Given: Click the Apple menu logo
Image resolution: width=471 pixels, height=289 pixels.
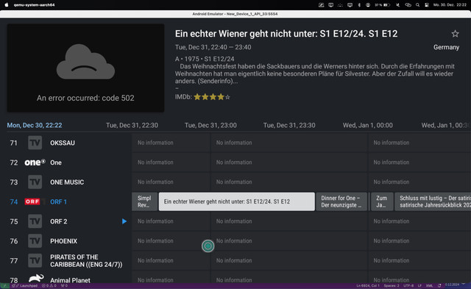Looking at the screenshot, I should click(7, 5).
